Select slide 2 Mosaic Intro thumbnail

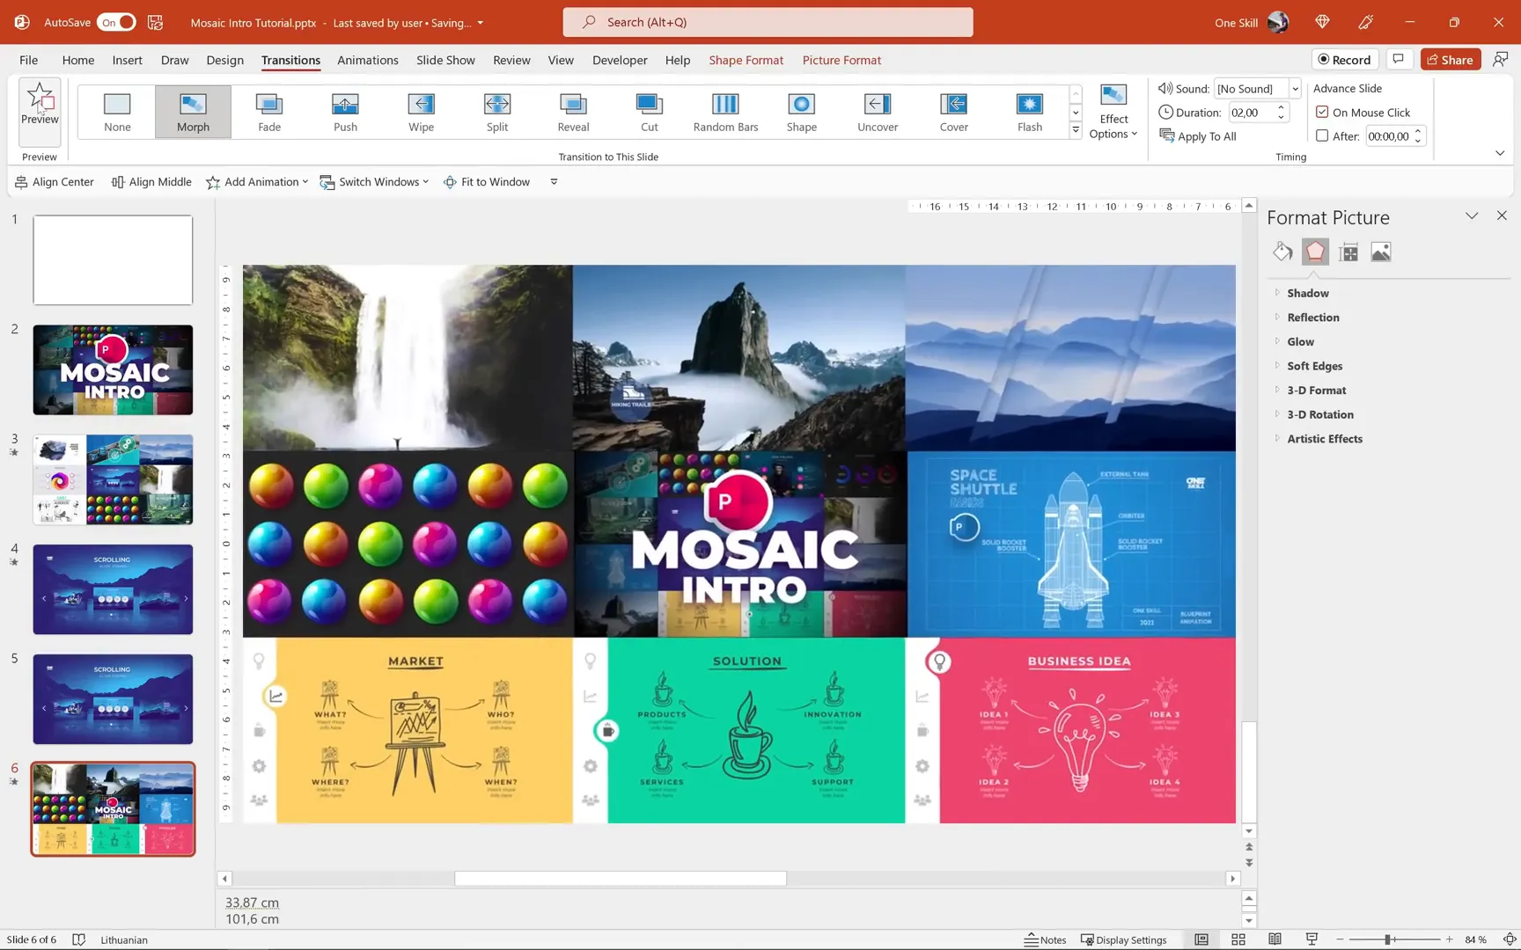[113, 369]
